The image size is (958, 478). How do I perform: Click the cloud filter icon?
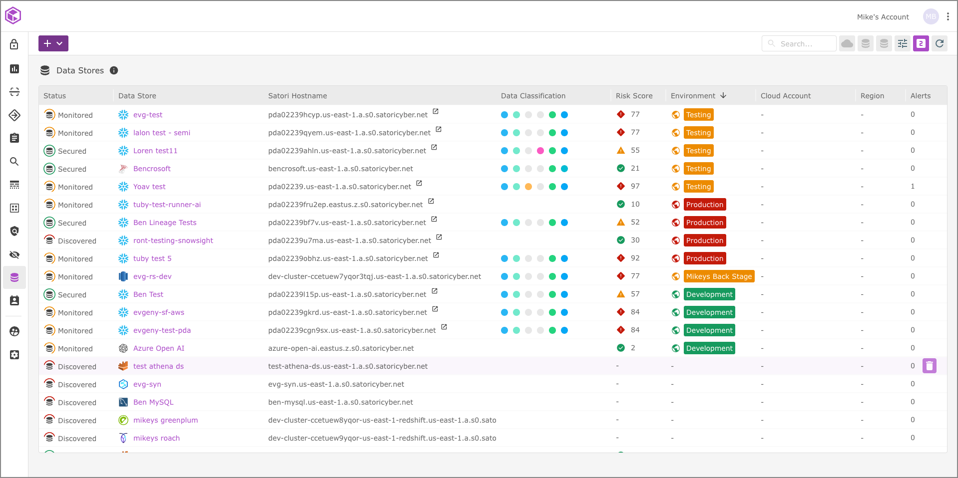[847, 44]
